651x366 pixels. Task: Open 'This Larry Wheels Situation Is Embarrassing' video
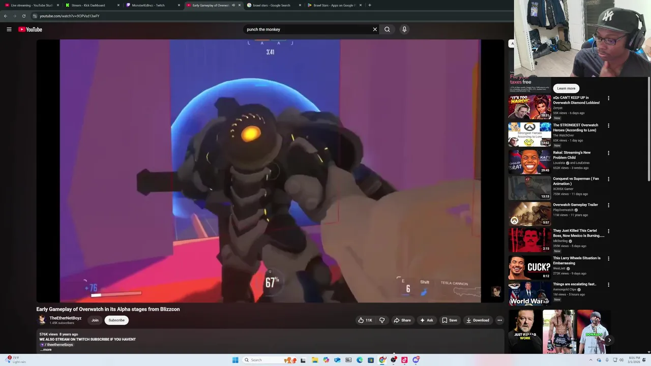point(529,267)
